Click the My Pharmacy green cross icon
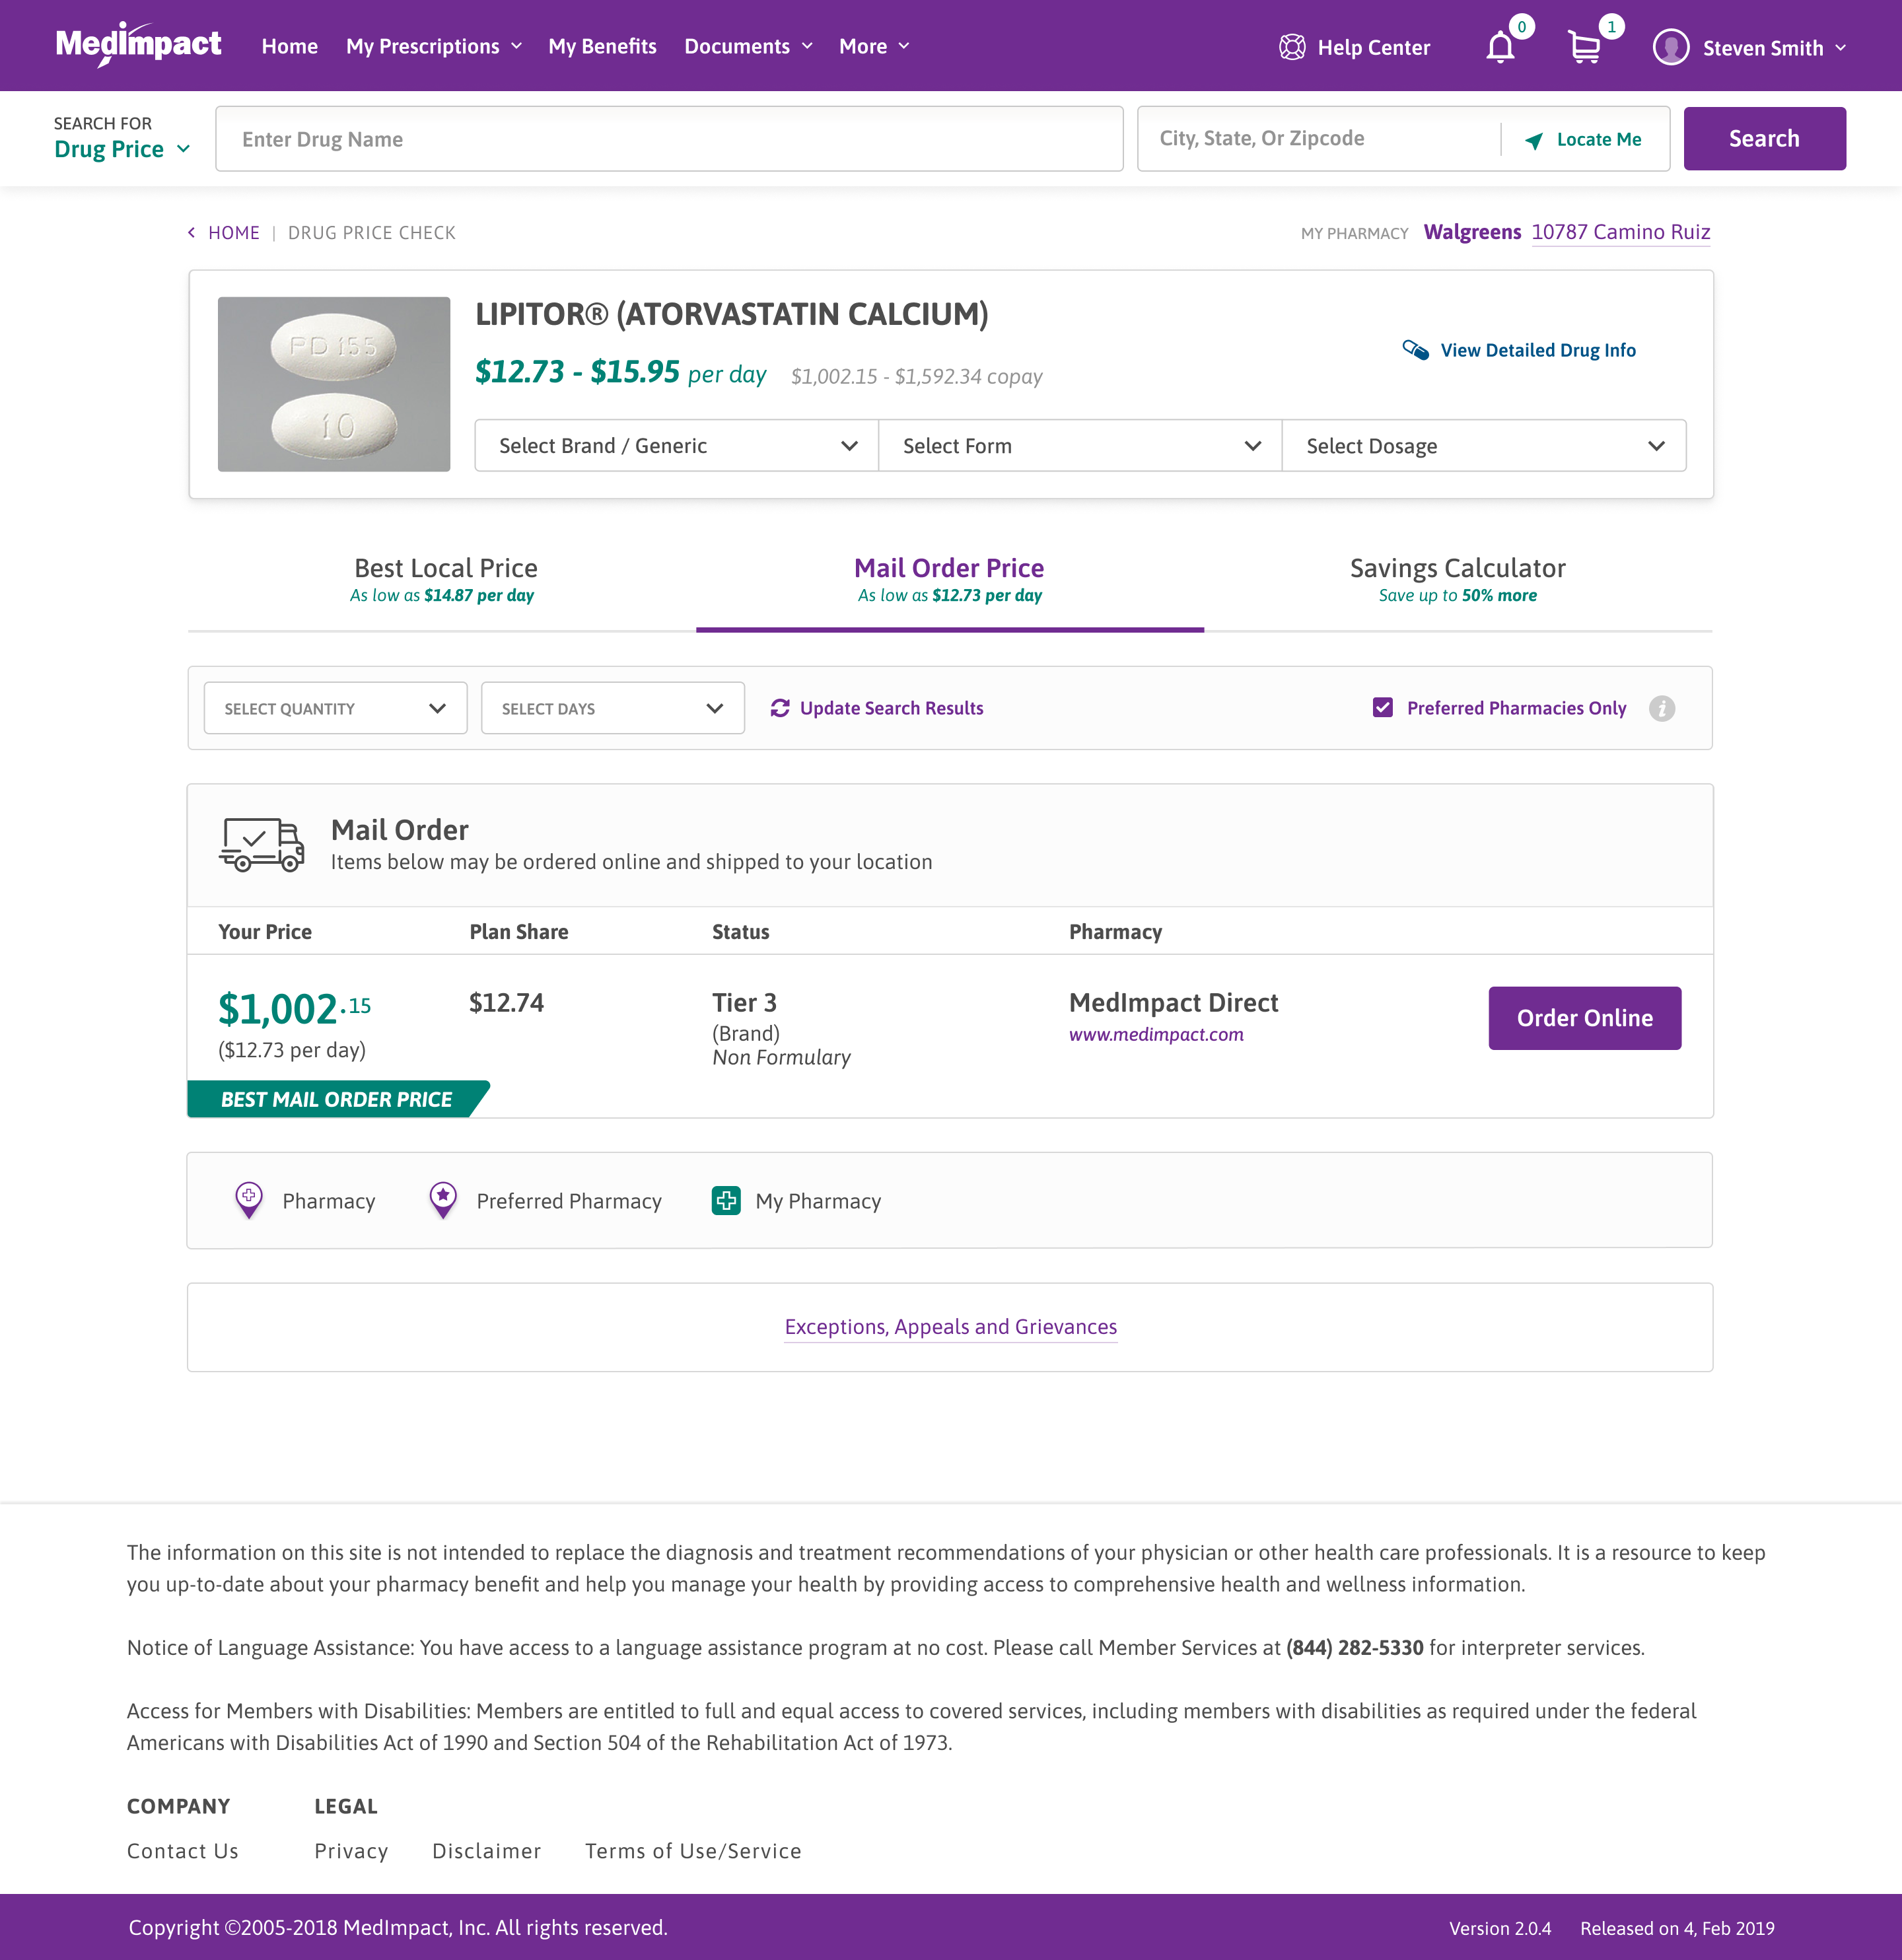This screenshot has width=1902, height=1960. tap(726, 1200)
